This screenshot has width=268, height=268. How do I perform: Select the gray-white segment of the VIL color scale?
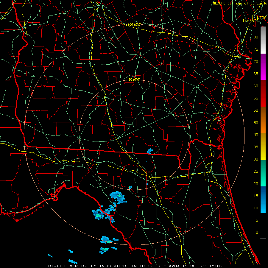point(263,40)
